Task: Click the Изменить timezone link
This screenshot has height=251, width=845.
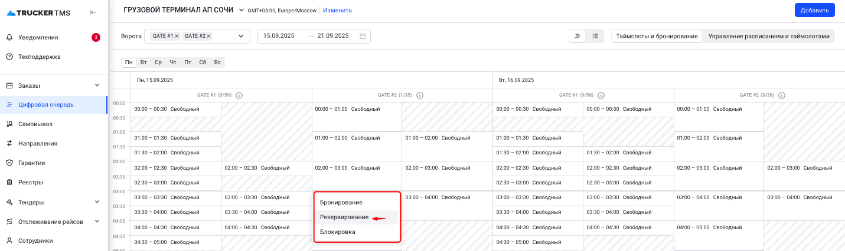Action: [337, 10]
